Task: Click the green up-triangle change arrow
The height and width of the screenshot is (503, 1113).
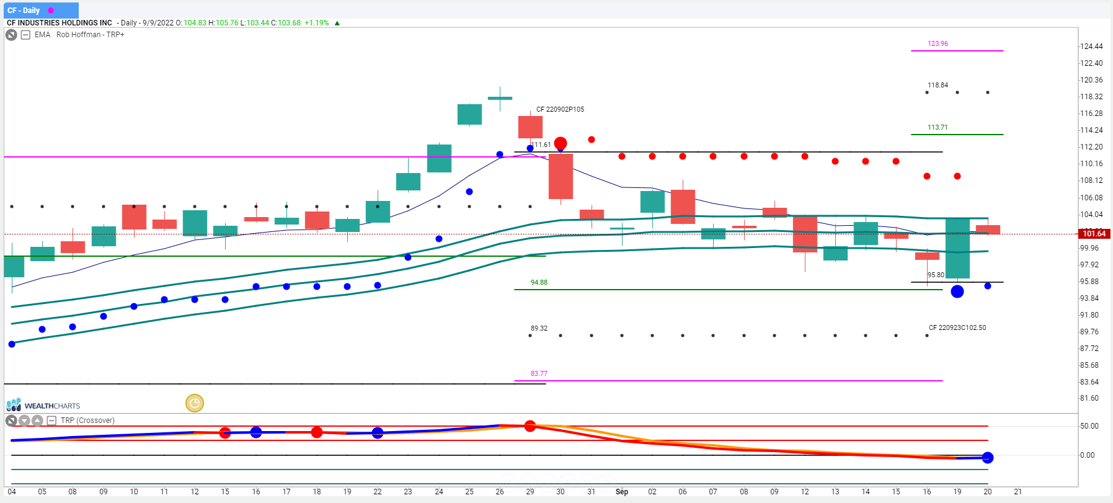Action: [x=337, y=23]
